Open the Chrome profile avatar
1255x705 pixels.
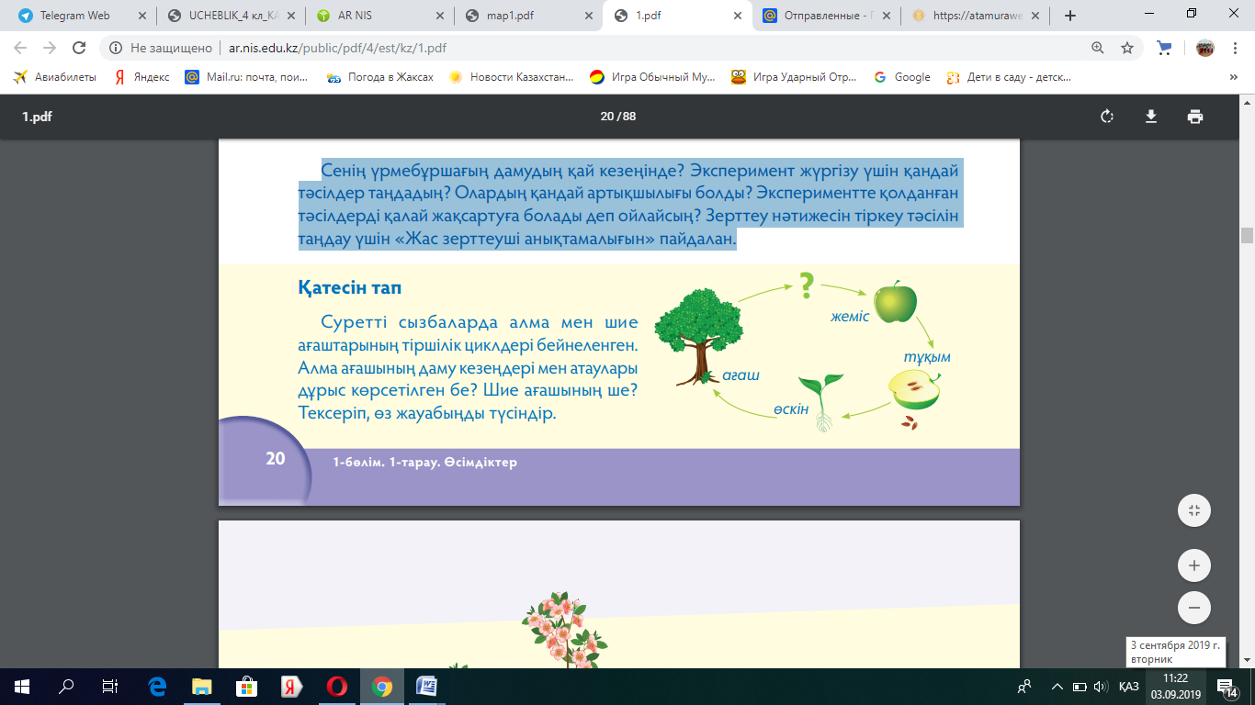click(1204, 48)
